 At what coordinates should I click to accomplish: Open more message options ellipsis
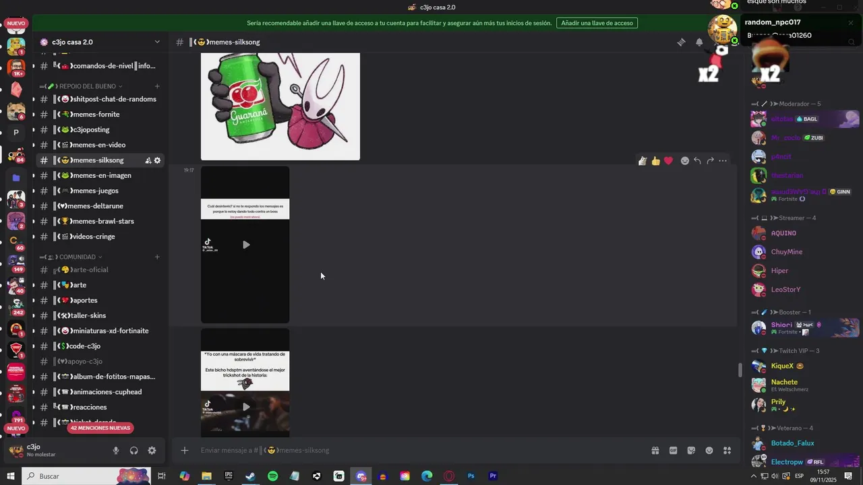pos(723,161)
